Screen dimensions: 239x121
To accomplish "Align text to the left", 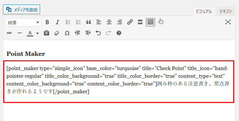I will click(99, 22).
